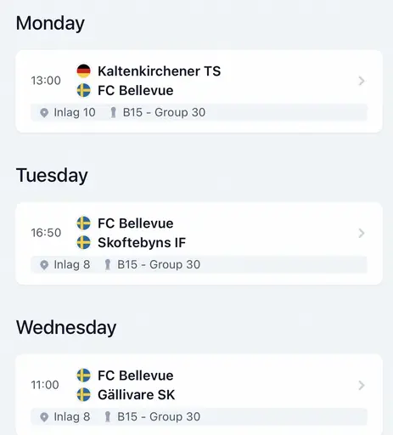The image size is (393, 435).
Task: Click the trophy icon in Monday's match card
Action: tap(113, 112)
